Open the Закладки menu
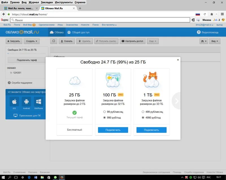The width and height of the screenshot is (226, 180). [x=47, y=2]
